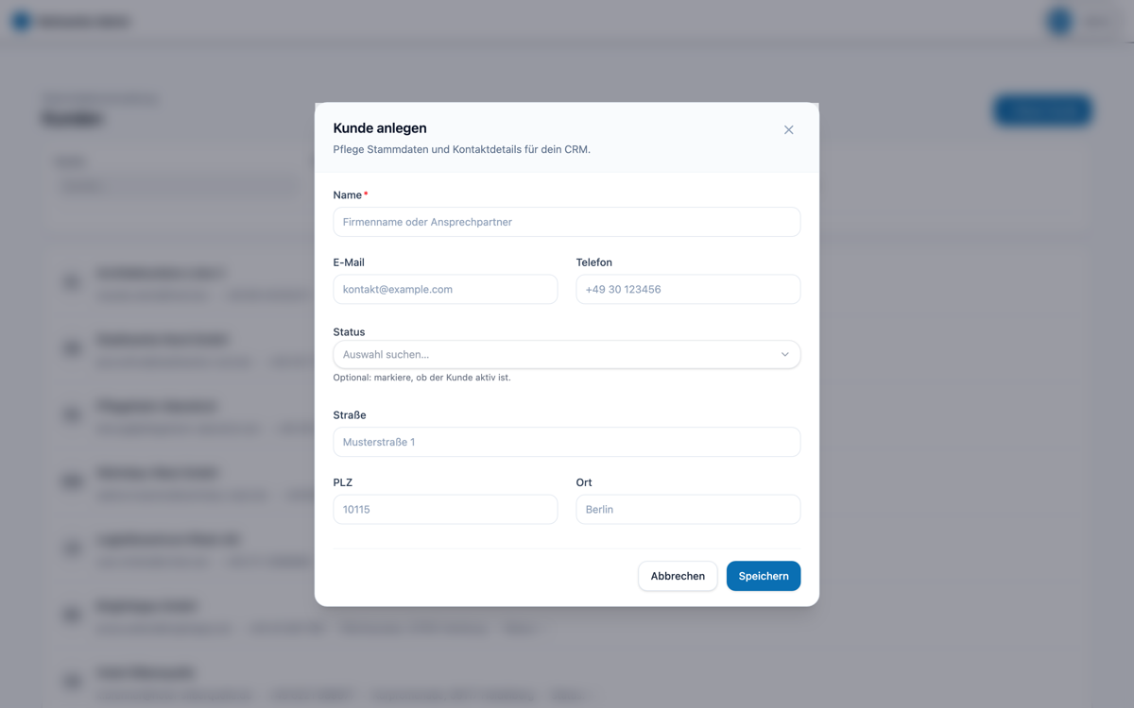Click the Status field label
Image resolution: width=1134 pixels, height=708 pixels.
(x=349, y=332)
